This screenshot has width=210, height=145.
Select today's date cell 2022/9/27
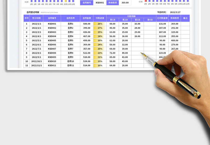click(175, 12)
